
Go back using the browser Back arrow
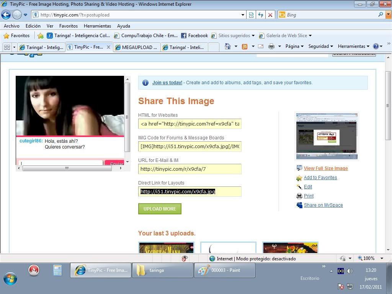point(6,15)
